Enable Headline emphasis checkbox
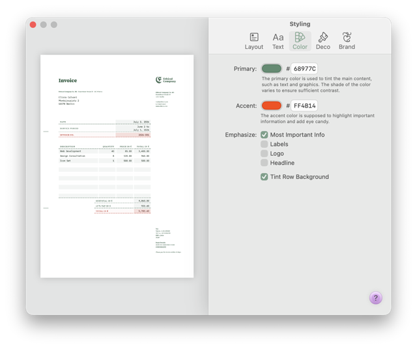The height and width of the screenshot is (349, 417). click(x=264, y=163)
